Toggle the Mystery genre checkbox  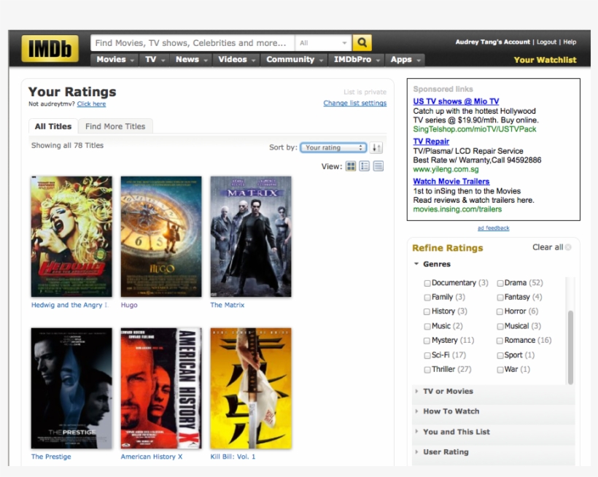[x=427, y=341]
